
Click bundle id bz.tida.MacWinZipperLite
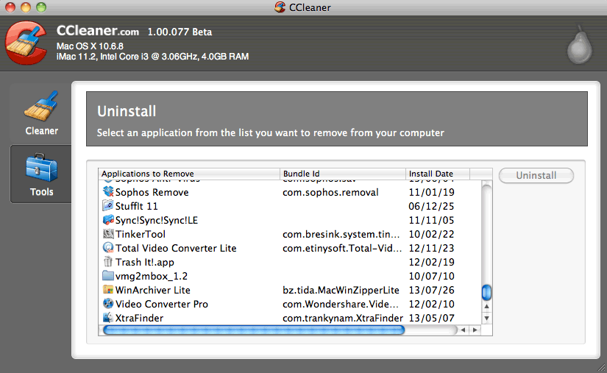pos(341,290)
